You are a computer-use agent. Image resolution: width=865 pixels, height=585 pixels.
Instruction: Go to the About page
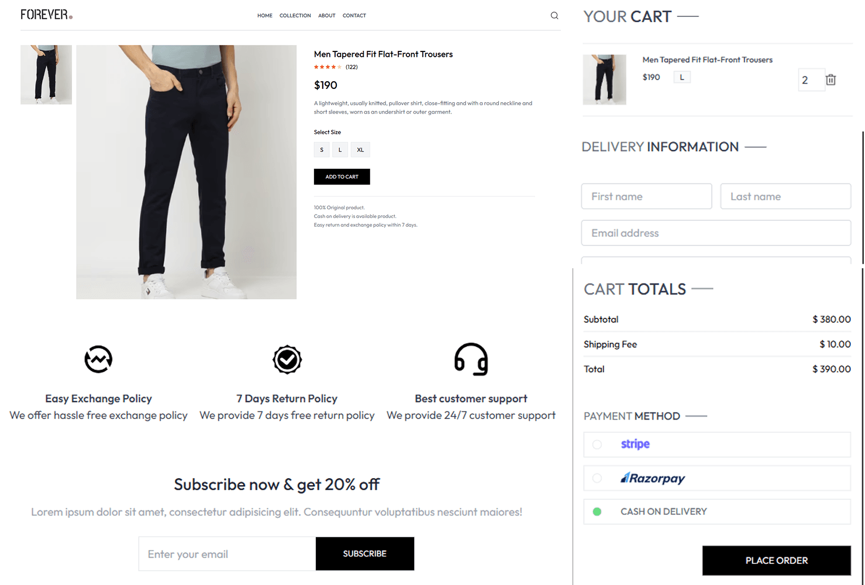[326, 16]
